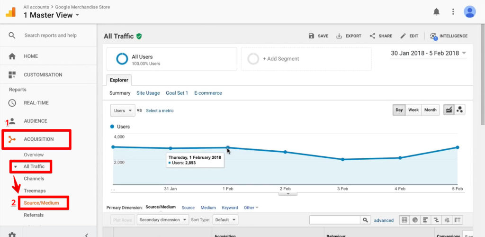Click the All accounts breadcrumb

[x=36, y=7]
